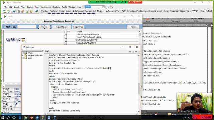Open the Component menu
Screen dimensions: 214x120
point(45,7)
